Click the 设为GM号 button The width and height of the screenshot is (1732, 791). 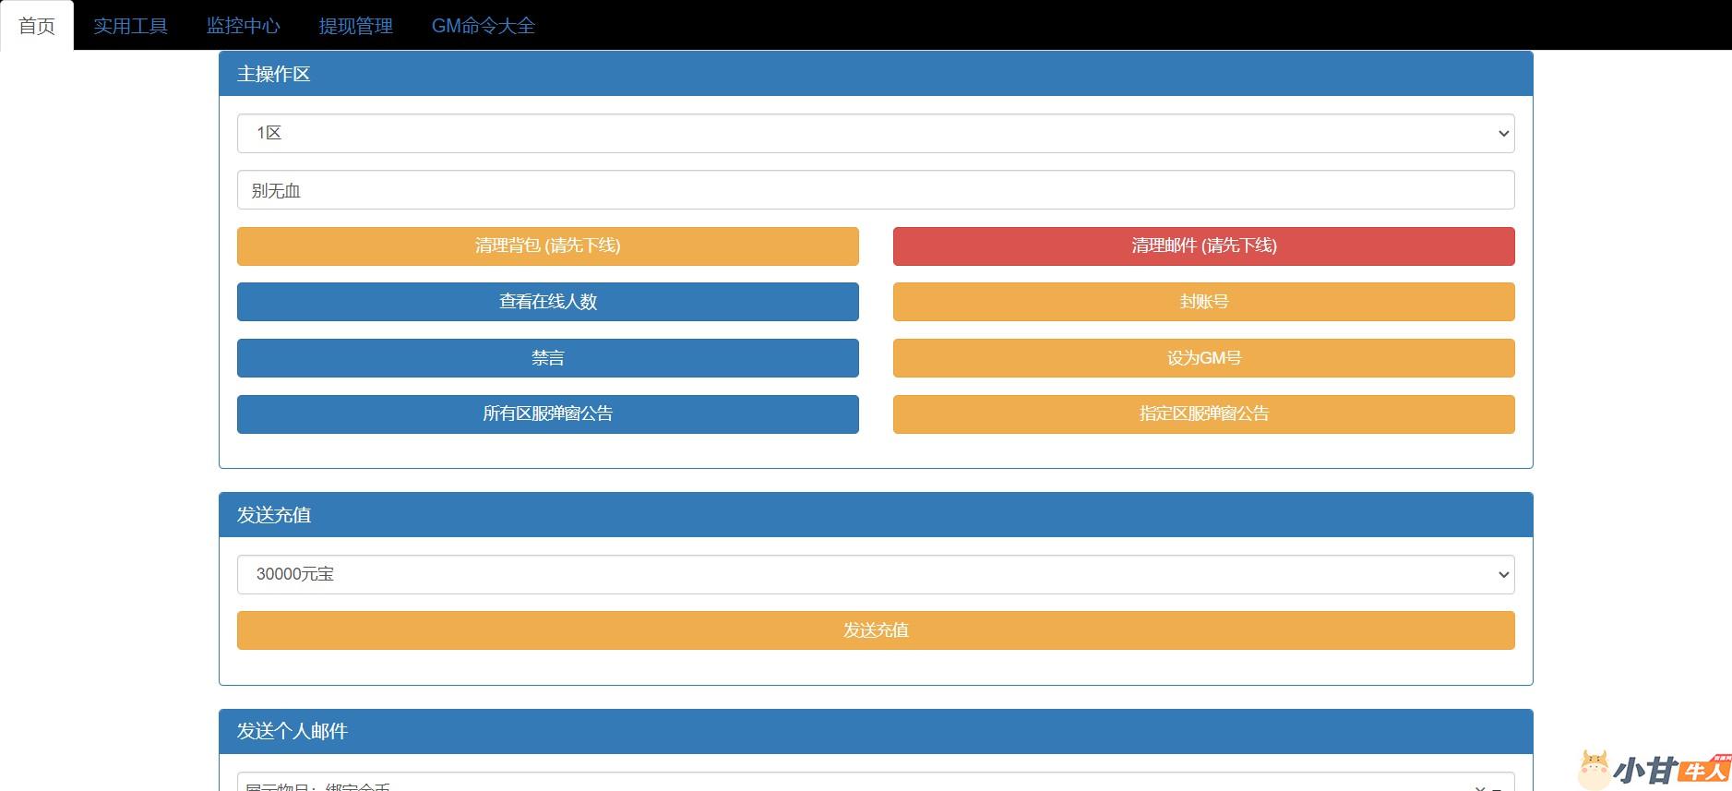pyautogui.click(x=1203, y=358)
